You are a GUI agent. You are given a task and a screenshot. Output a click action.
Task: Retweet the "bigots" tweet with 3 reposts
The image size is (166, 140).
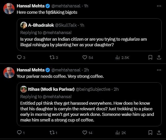tap(52, 57)
